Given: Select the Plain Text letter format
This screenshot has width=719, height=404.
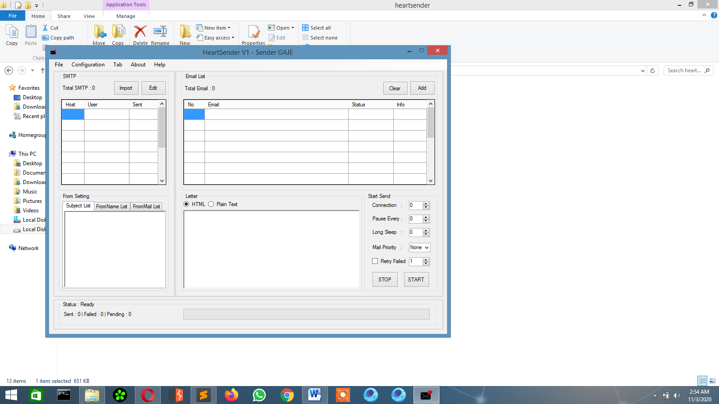Looking at the screenshot, I should (211, 204).
